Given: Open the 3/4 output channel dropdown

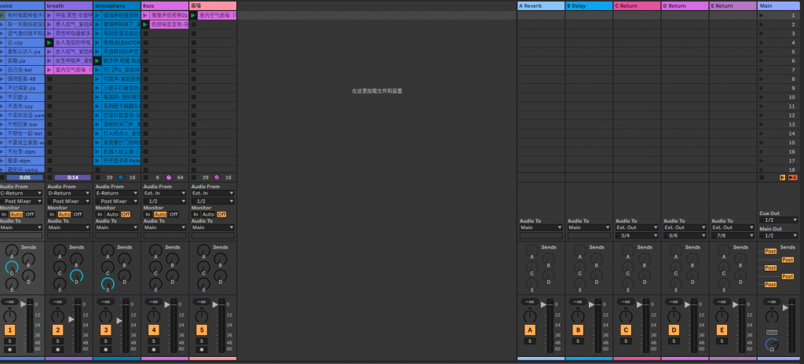Looking at the screenshot, I should coord(634,235).
